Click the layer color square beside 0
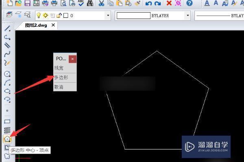Image resolution: width=244 pixels, height=162 pixels. pos(66,15)
